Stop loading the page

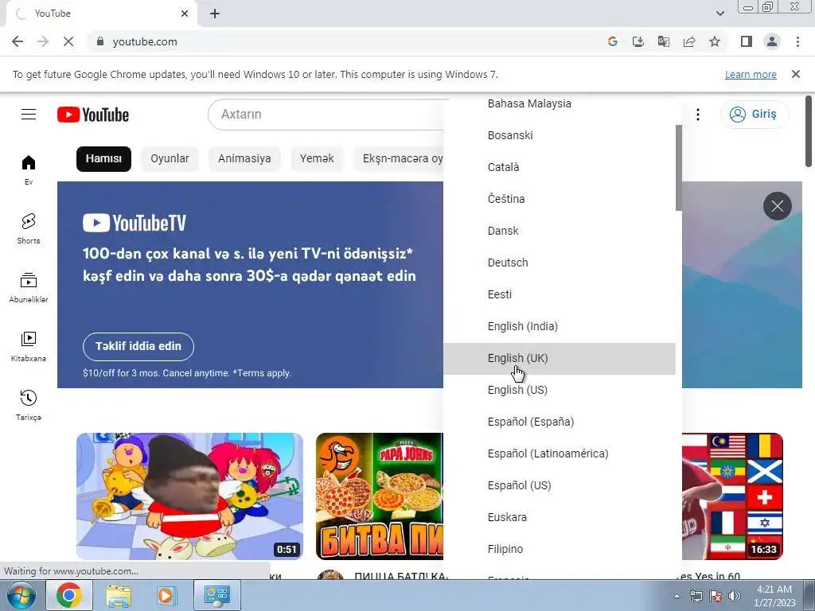click(68, 41)
